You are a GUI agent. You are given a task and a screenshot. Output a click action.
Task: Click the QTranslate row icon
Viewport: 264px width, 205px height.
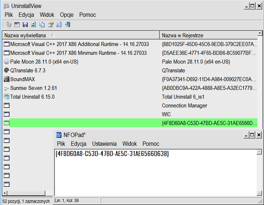[7, 71]
